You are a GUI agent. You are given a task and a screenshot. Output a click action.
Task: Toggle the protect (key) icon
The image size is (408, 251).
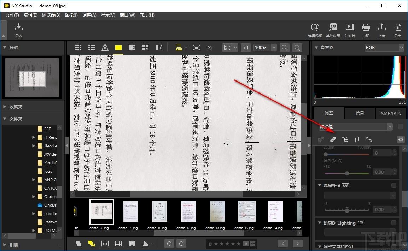click(x=253, y=244)
